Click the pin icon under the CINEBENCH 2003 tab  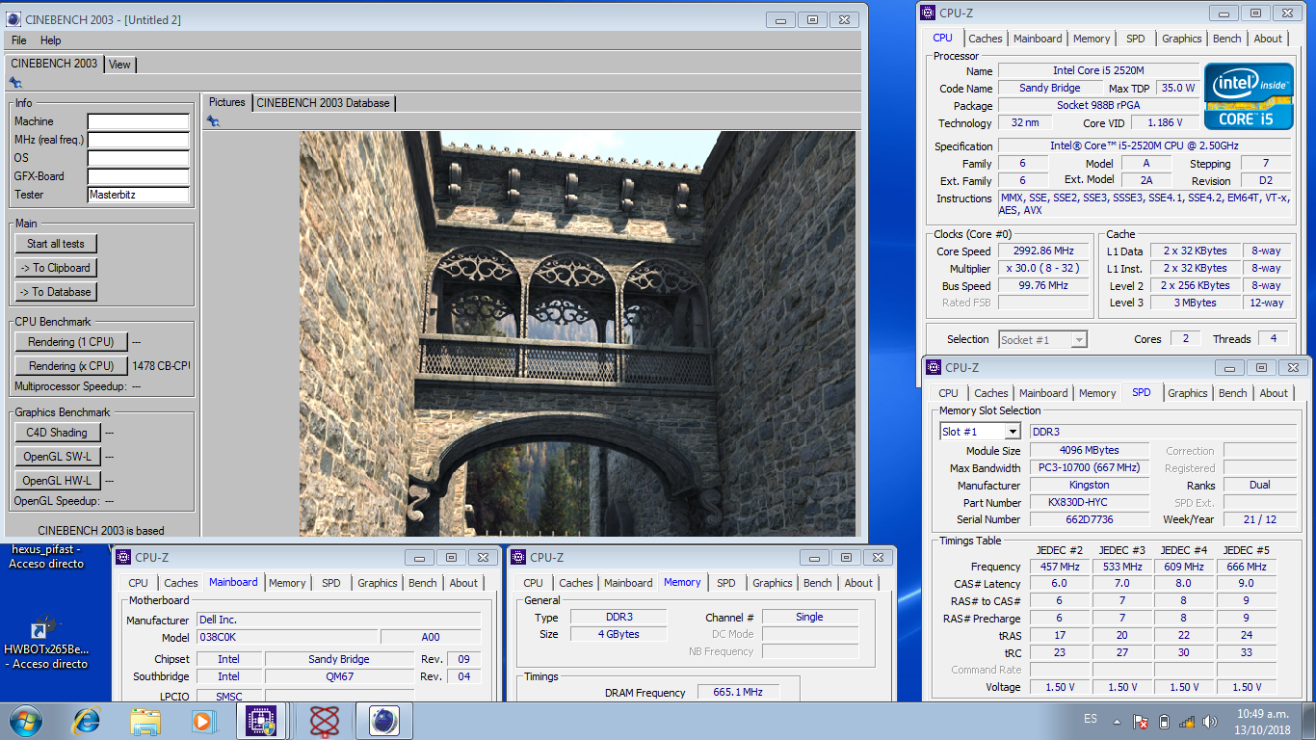(15, 83)
